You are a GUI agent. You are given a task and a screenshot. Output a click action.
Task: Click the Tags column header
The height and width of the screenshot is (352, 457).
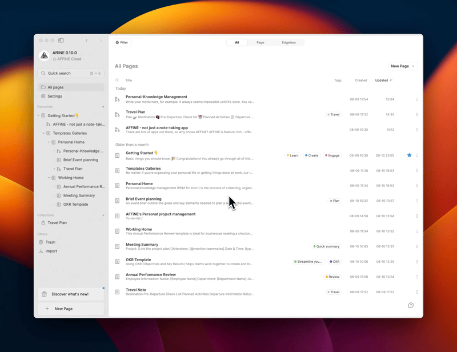coord(338,80)
